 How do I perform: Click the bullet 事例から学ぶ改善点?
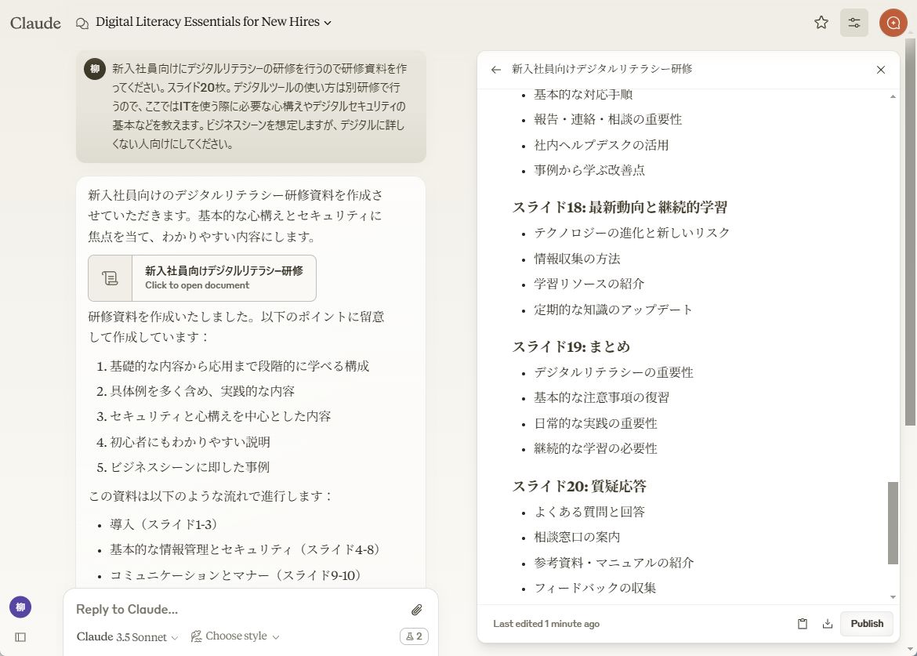pyautogui.click(x=589, y=170)
